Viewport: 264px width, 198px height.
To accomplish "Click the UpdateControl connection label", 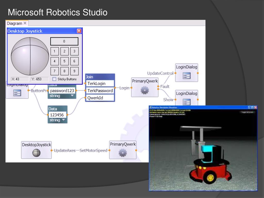I will pyautogui.click(x=160, y=73).
